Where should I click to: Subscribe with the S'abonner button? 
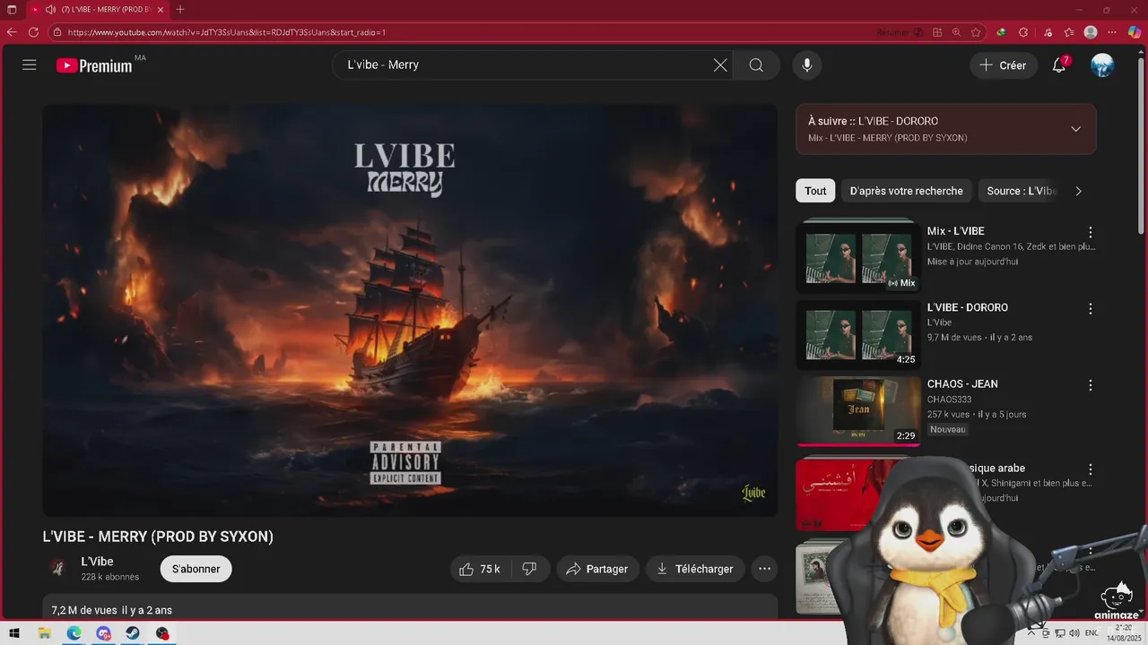tap(196, 569)
